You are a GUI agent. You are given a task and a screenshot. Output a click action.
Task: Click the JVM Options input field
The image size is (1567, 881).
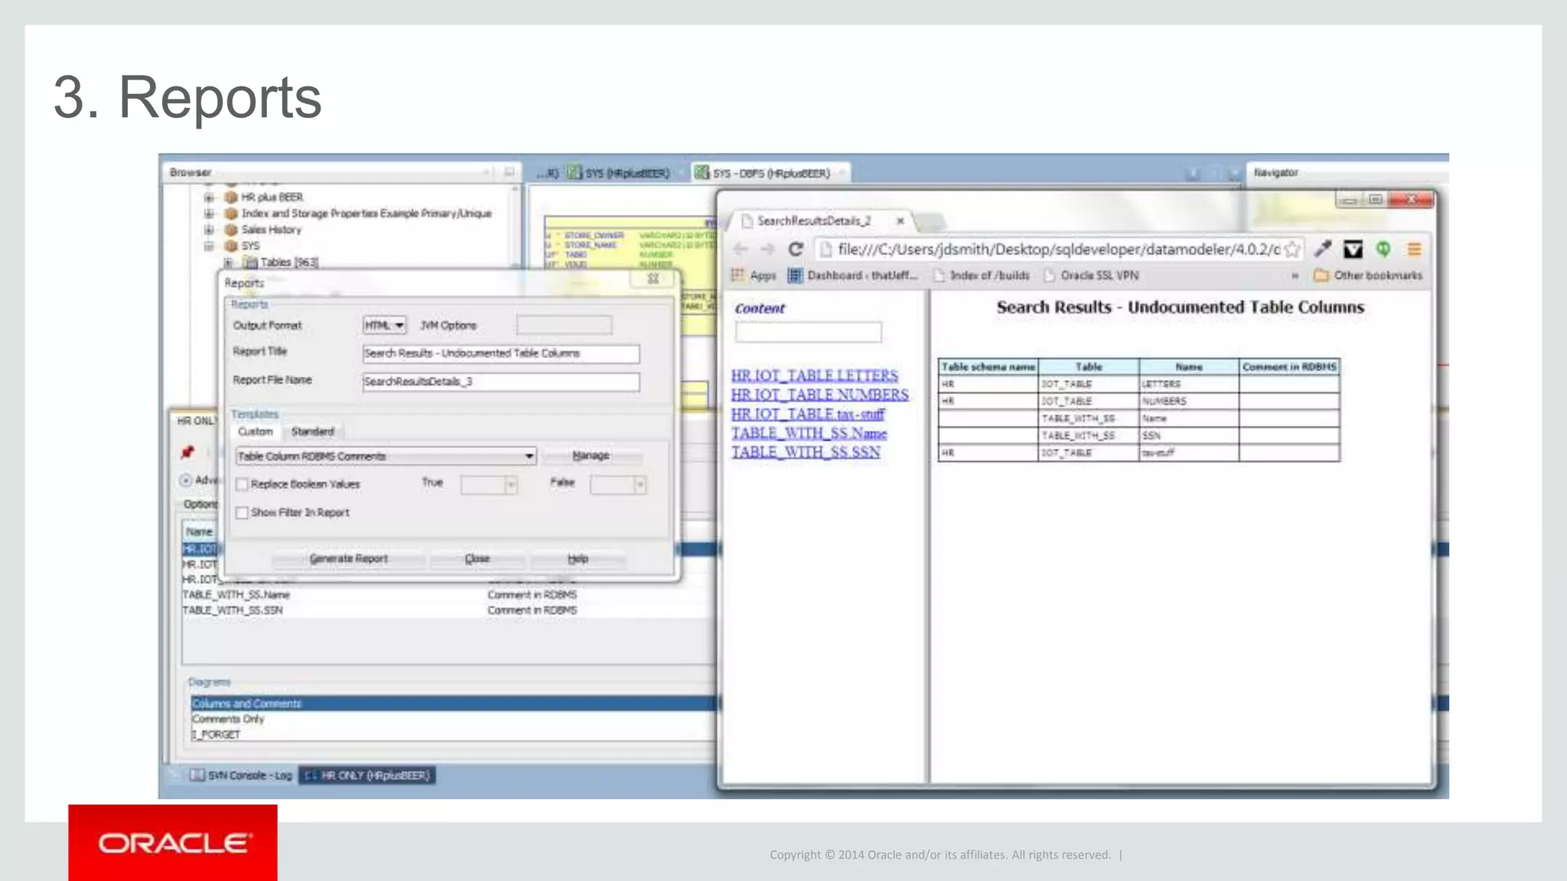coord(564,325)
